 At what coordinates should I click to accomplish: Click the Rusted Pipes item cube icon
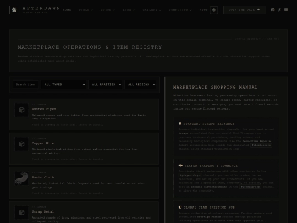tap(21, 110)
